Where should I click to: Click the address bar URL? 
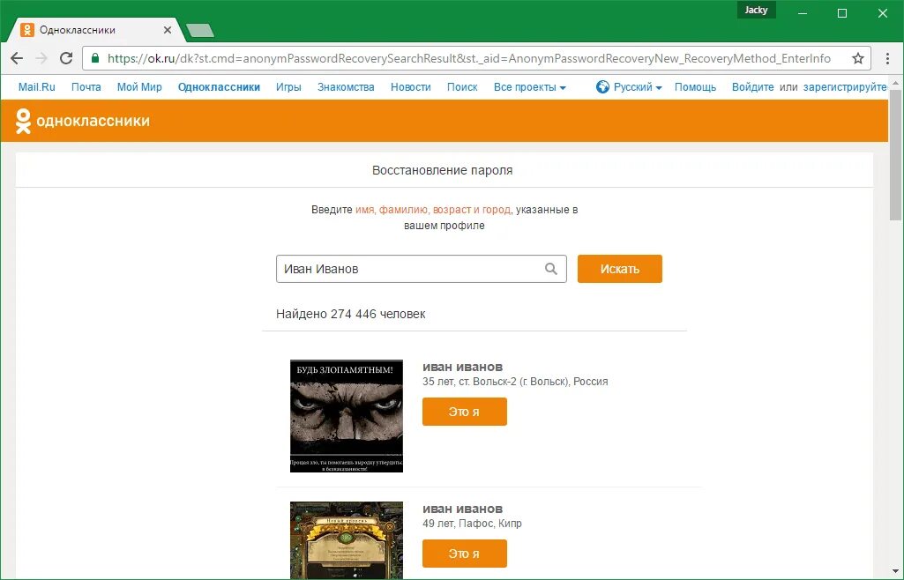(x=468, y=58)
